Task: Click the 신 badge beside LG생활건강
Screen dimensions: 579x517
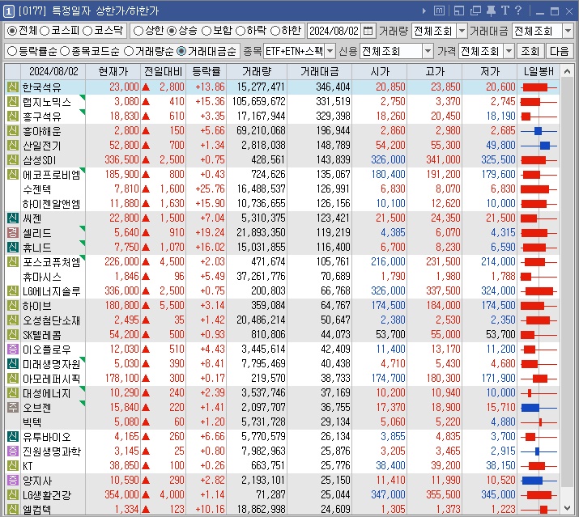Action: 13,495
